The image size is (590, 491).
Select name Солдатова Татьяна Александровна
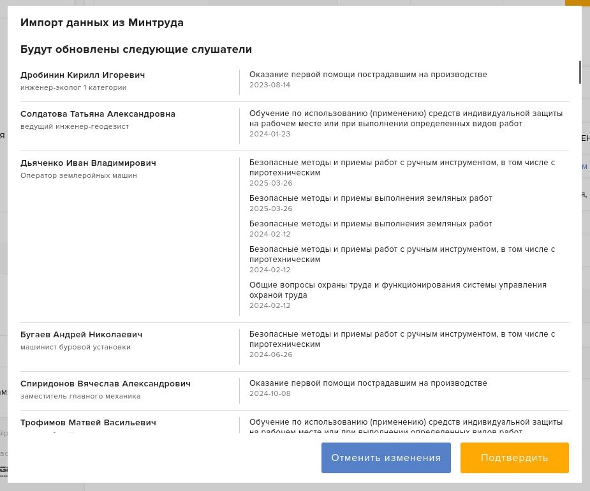point(98,114)
